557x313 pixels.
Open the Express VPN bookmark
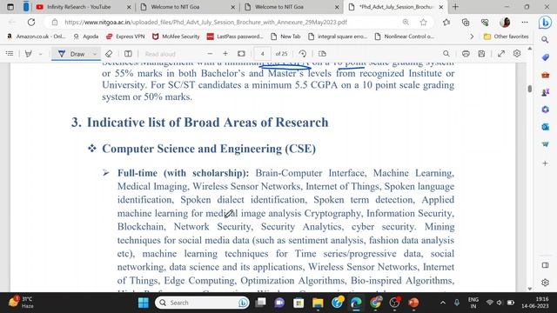(125, 37)
